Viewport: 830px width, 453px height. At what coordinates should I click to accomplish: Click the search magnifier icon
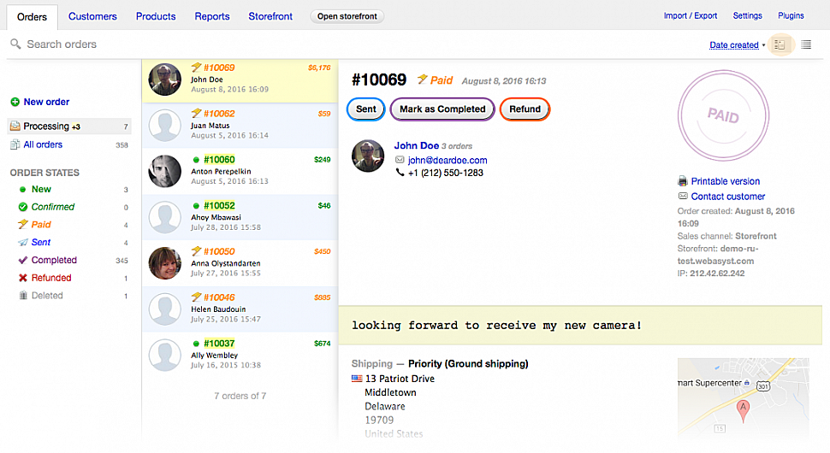pyautogui.click(x=16, y=44)
